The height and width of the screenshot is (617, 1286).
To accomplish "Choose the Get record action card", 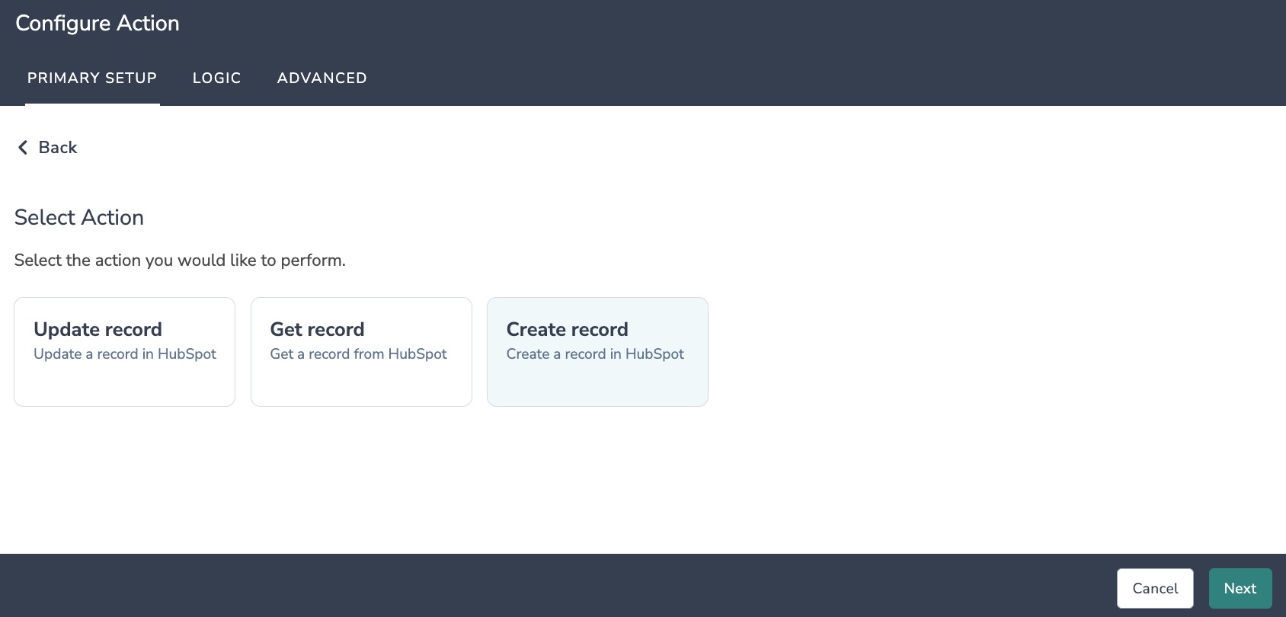I will point(361,352).
